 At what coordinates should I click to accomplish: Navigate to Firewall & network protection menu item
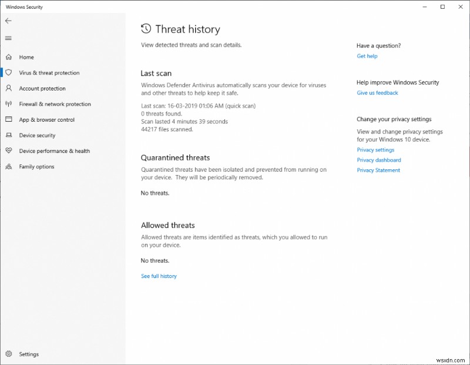pos(55,104)
